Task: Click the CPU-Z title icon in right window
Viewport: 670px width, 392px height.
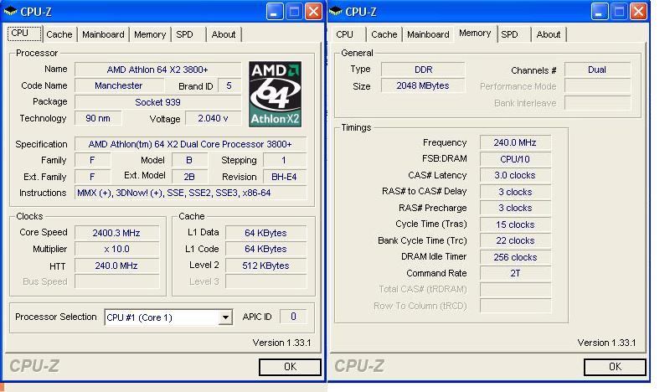Action: click(336, 11)
